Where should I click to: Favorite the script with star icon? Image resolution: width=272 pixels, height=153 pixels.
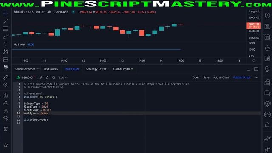pos(47,77)
